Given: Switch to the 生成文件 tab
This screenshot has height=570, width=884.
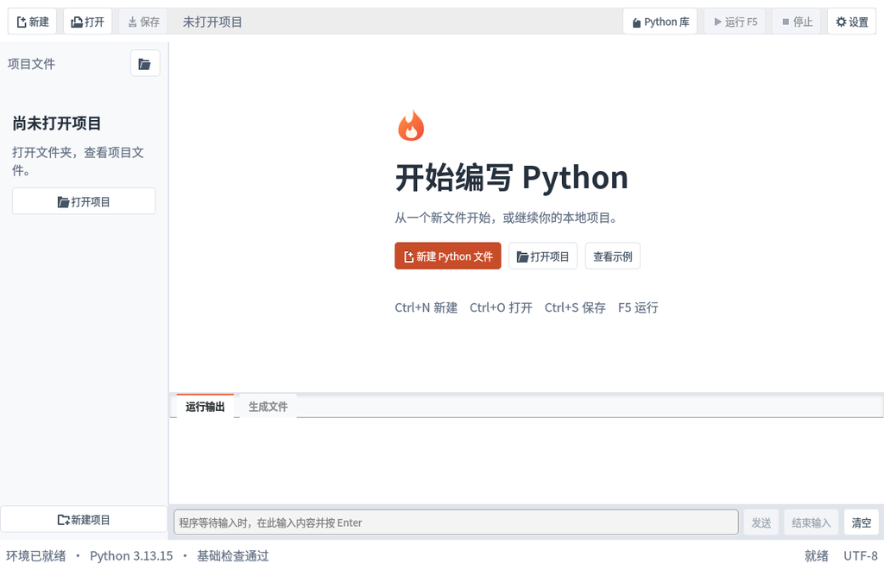Looking at the screenshot, I should point(268,406).
